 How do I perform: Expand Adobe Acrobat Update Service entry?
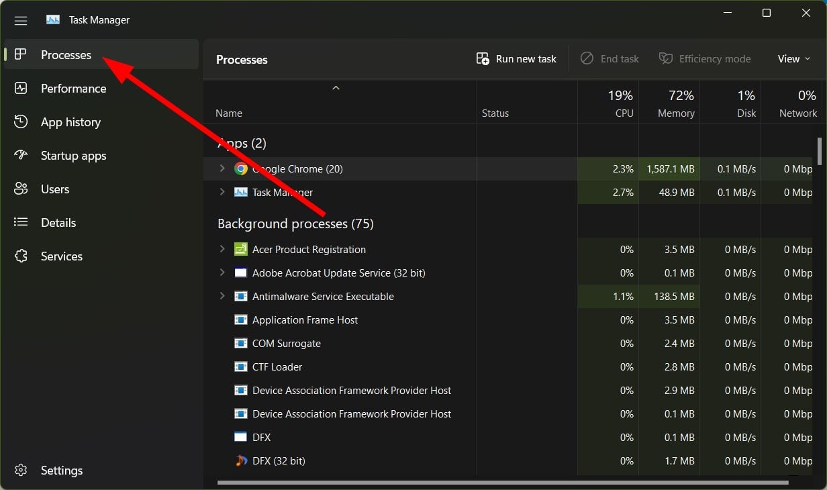[222, 273]
